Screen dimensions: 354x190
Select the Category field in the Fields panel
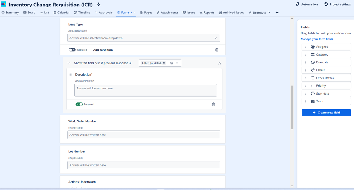point(326,55)
